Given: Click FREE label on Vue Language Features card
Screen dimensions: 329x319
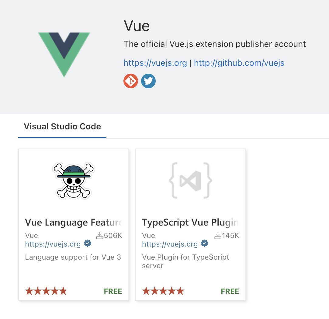Looking at the screenshot, I should coord(113,291).
